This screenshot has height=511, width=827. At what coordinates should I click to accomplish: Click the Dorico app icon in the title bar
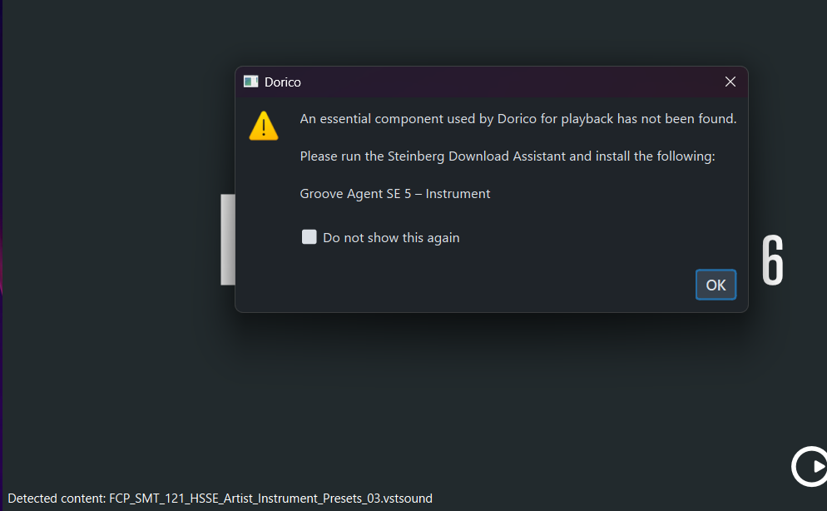coord(250,82)
